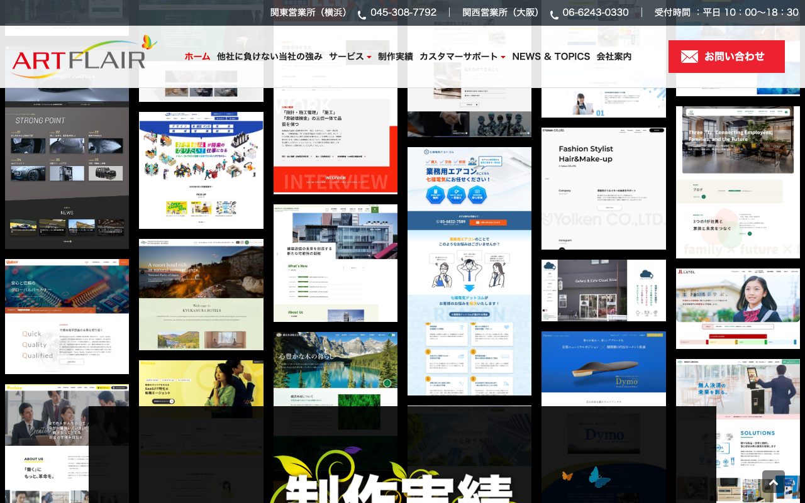Call the 045-308-7792 phone number
This screenshot has height=503, width=805.
(x=403, y=13)
